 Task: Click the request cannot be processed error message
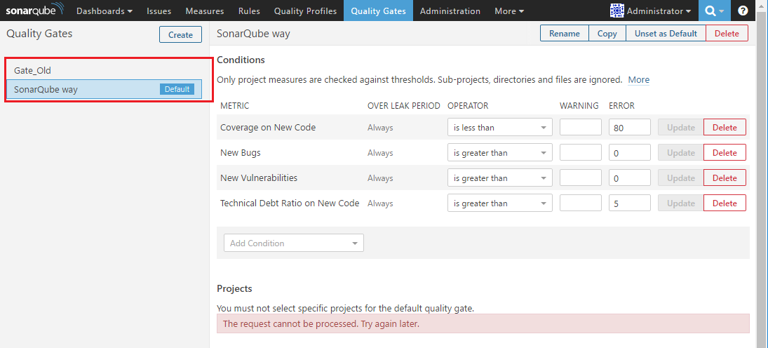point(483,323)
